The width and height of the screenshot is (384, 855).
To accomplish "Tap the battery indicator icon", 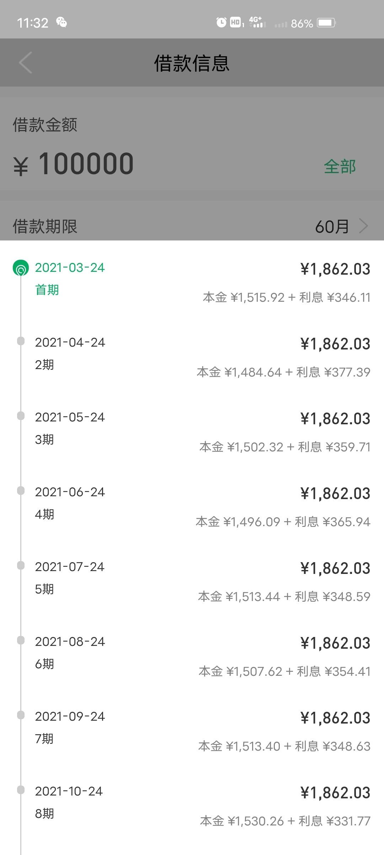I will pos(326,23).
